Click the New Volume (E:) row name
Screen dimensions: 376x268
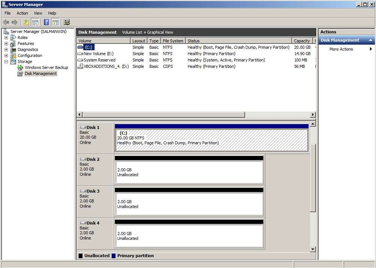(x=99, y=54)
